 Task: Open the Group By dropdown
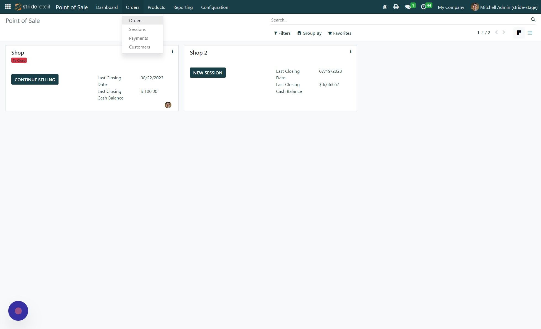pyautogui.click(x=309, y=33)
